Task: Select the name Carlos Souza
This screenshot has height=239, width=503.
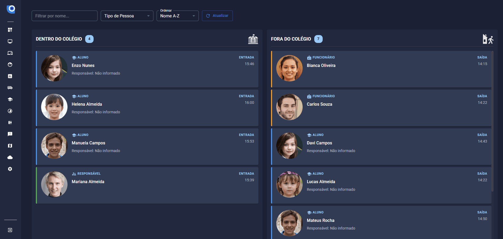Action: point(320,104)
